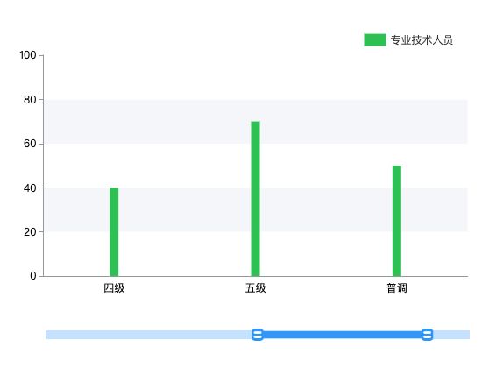Click the 0 y-axis label
Screen dimensions: 482x368
pos(33,276)
